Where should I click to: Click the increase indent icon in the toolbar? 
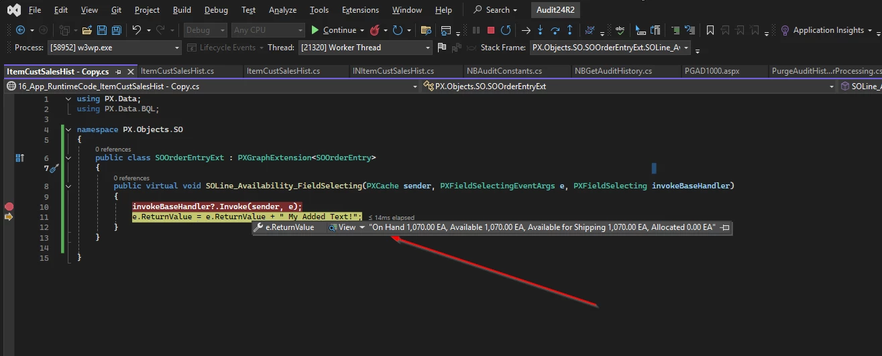[675, 30]
